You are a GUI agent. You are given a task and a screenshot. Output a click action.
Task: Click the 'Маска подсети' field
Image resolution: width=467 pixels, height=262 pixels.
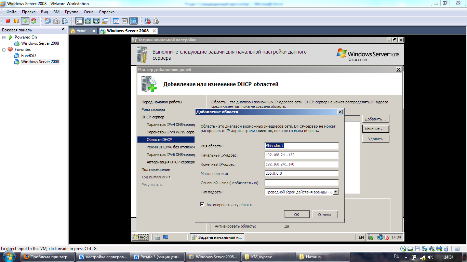tap(302, 173)
